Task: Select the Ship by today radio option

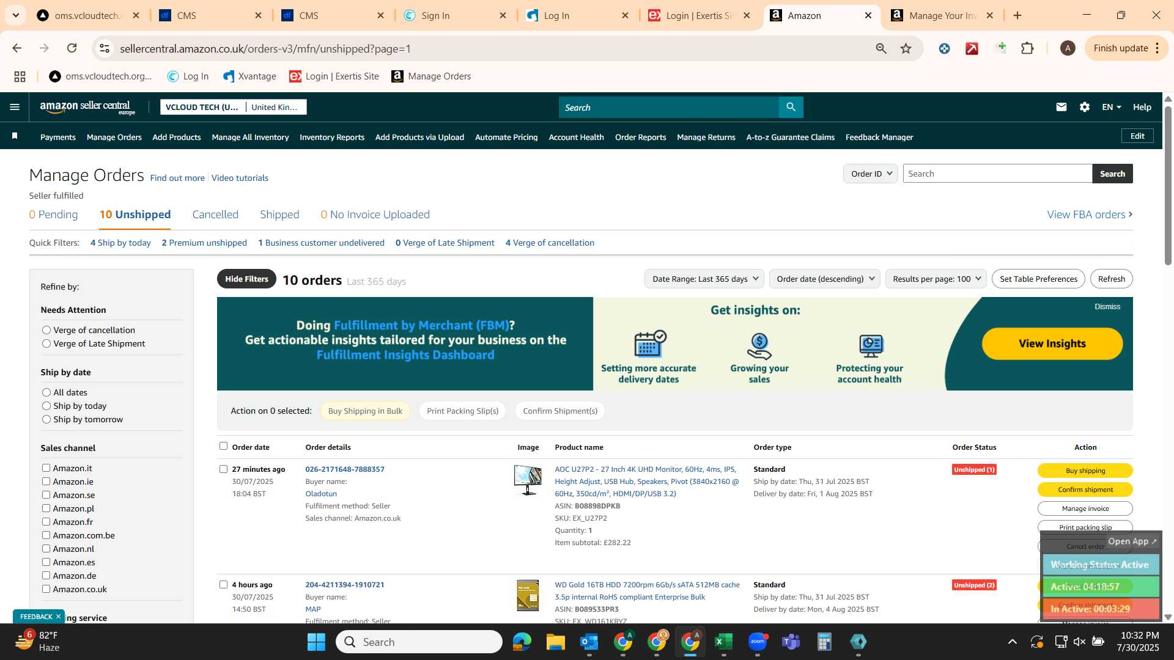Action: pyautogui.click(x=46, y=406)
